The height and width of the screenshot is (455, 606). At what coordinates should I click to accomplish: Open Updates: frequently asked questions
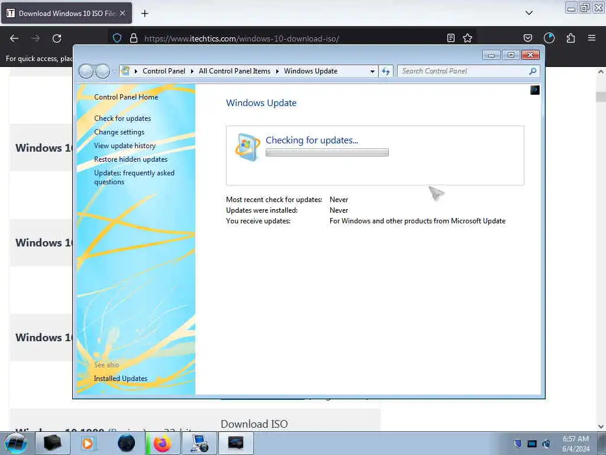tap(134, 177)
